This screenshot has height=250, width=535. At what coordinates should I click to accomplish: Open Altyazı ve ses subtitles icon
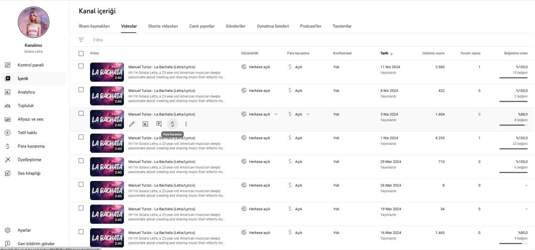[8, 119]
